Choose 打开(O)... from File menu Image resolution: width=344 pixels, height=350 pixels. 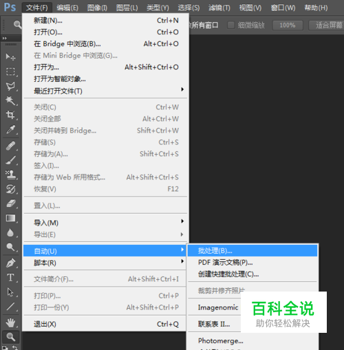point(106,32)
